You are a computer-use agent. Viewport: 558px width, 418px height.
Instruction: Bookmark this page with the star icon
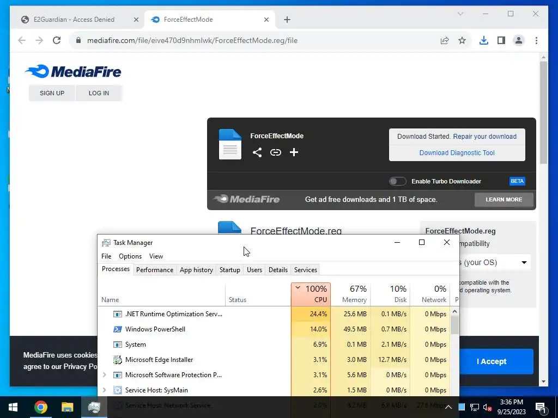pyautogui.click(x=462, y=40)
